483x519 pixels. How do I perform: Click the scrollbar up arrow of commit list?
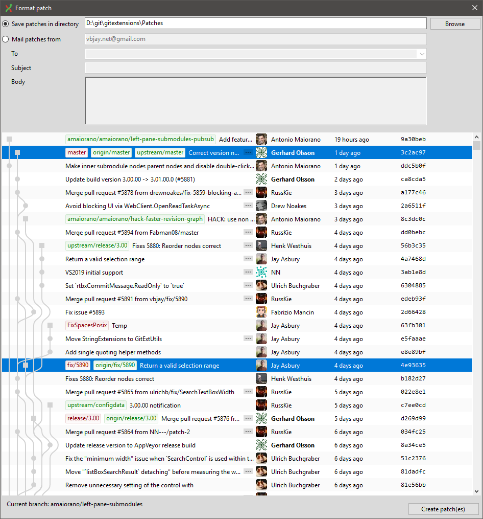click(x=476, y=137)
